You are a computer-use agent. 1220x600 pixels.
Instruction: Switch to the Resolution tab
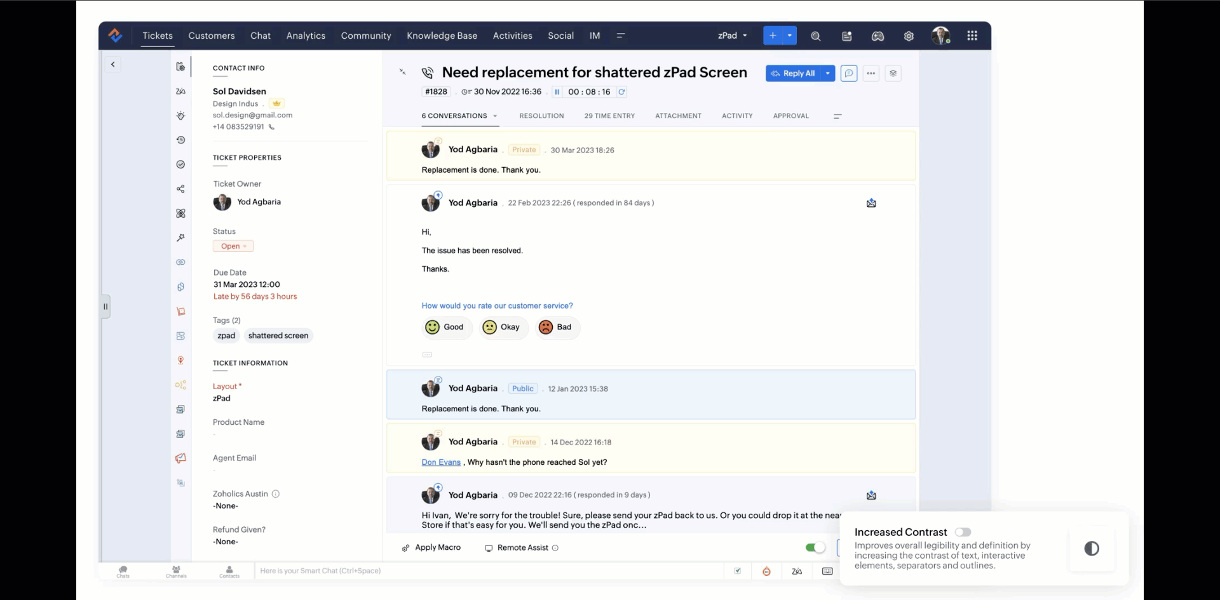click(541, 116)
